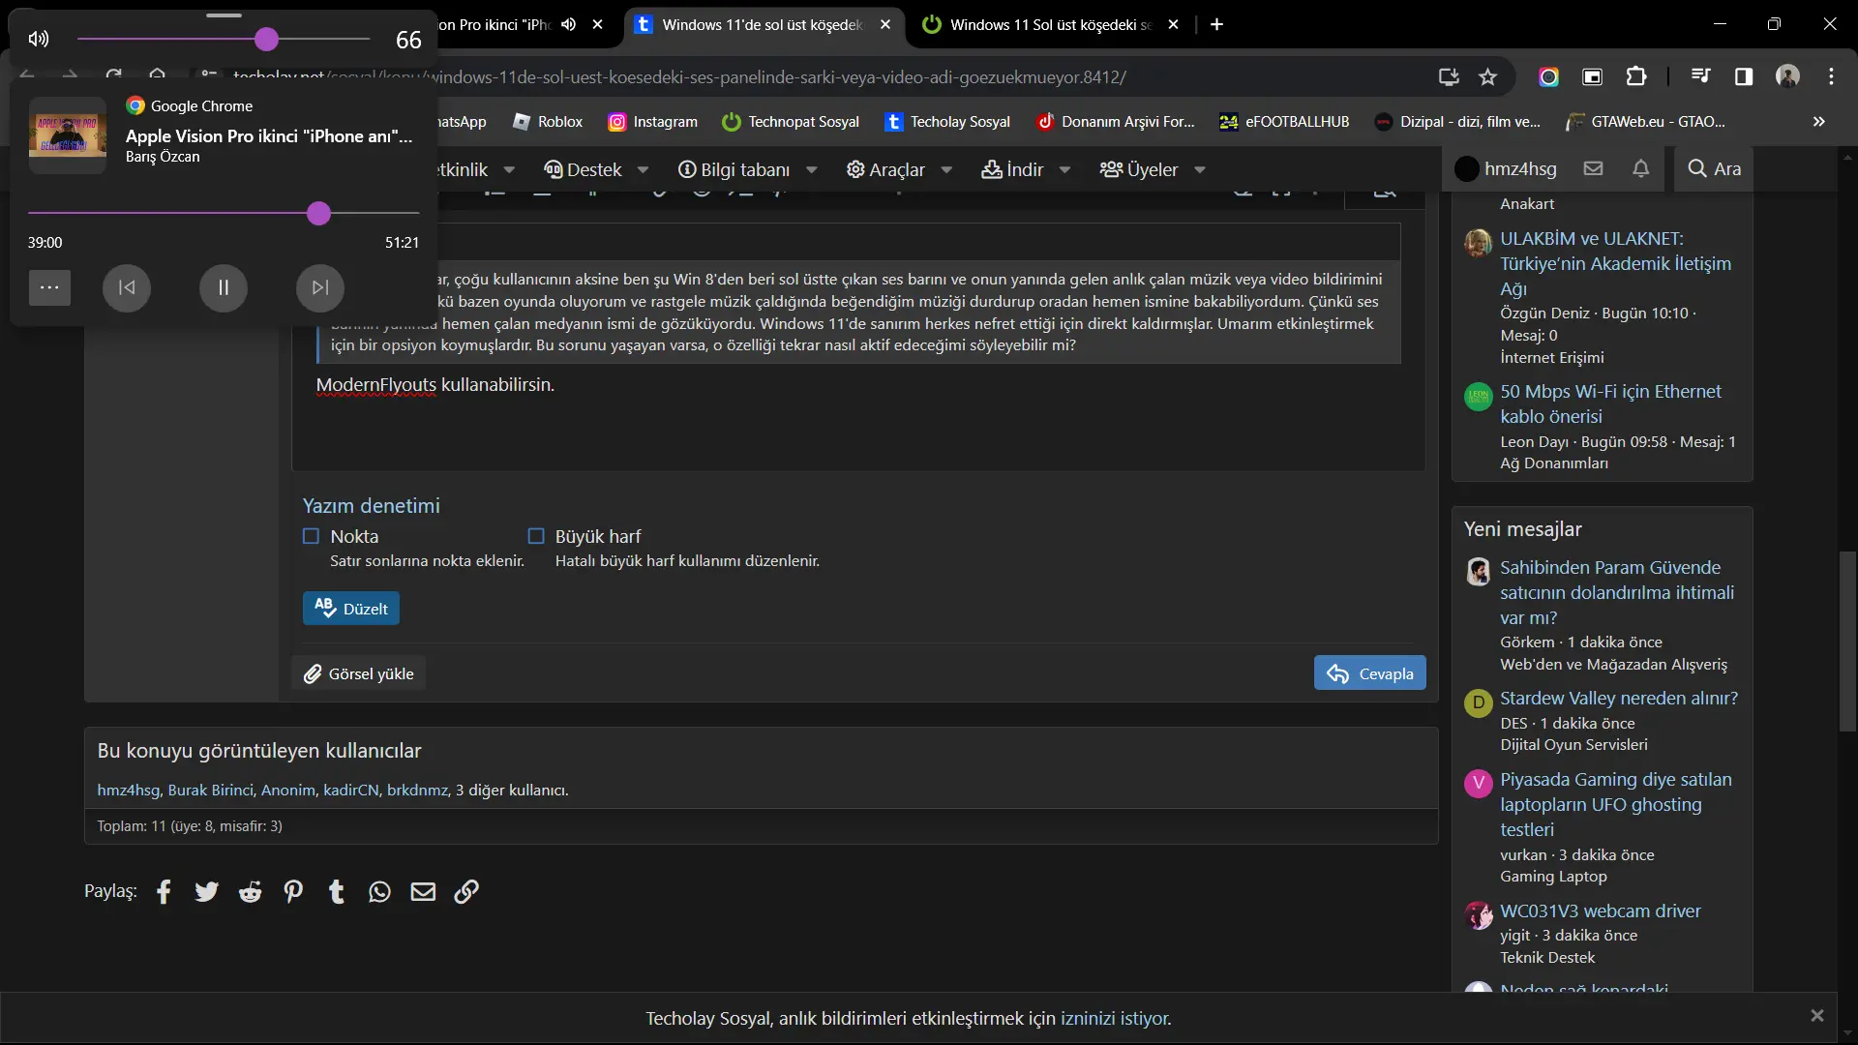Skip to next track

click(x=320, y=287)
